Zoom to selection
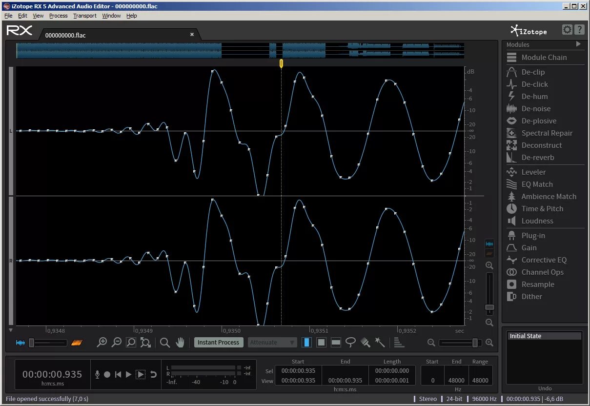Image resolution: width=590 pixels, height=406 pixels. 131,343
